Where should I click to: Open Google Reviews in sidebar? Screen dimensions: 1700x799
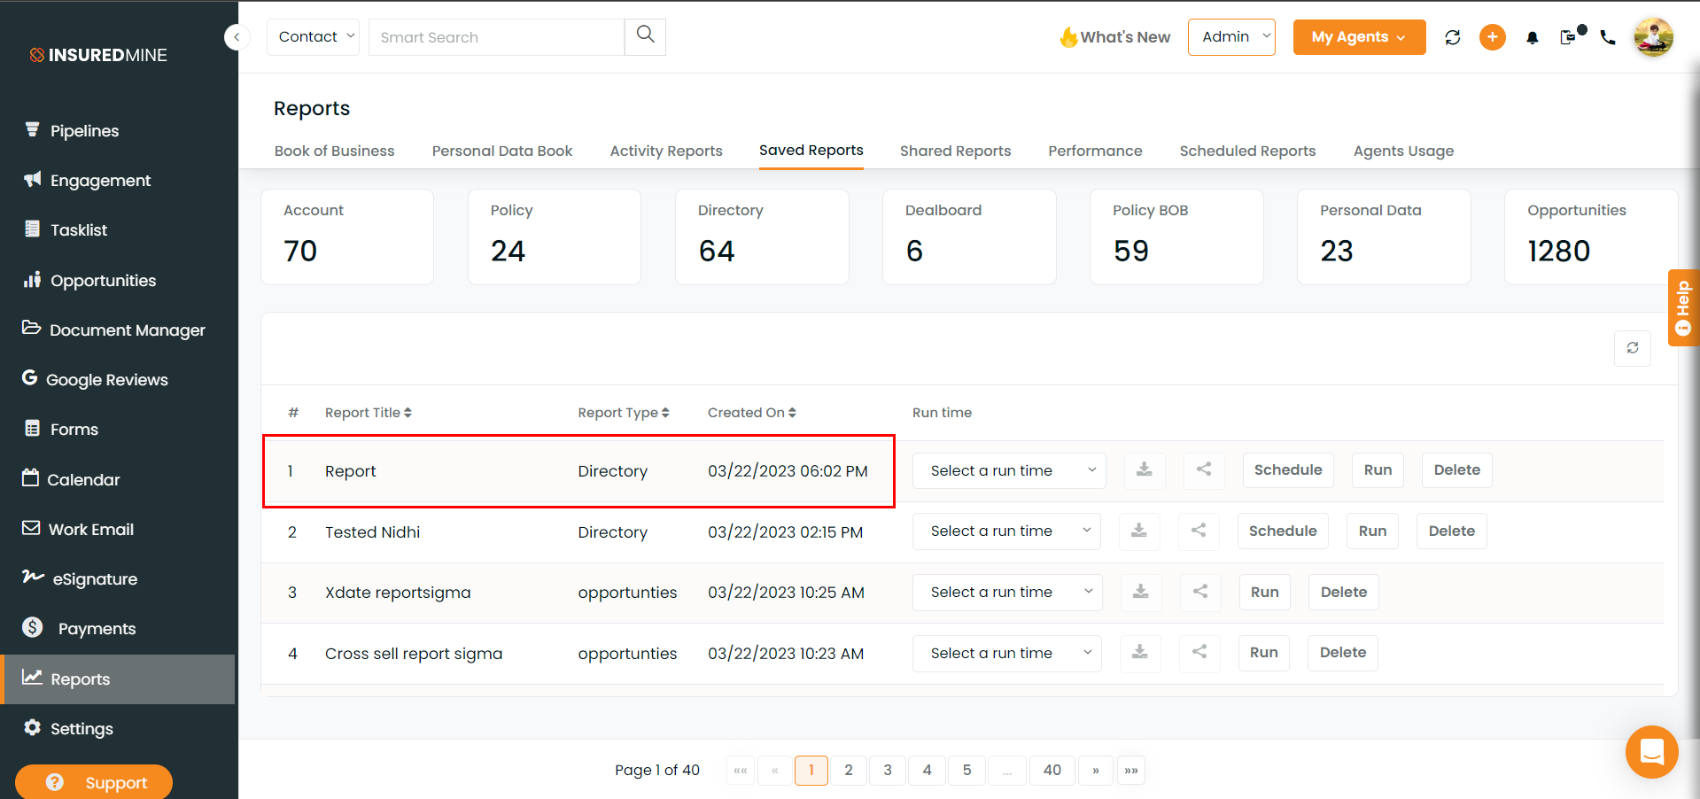106,380
